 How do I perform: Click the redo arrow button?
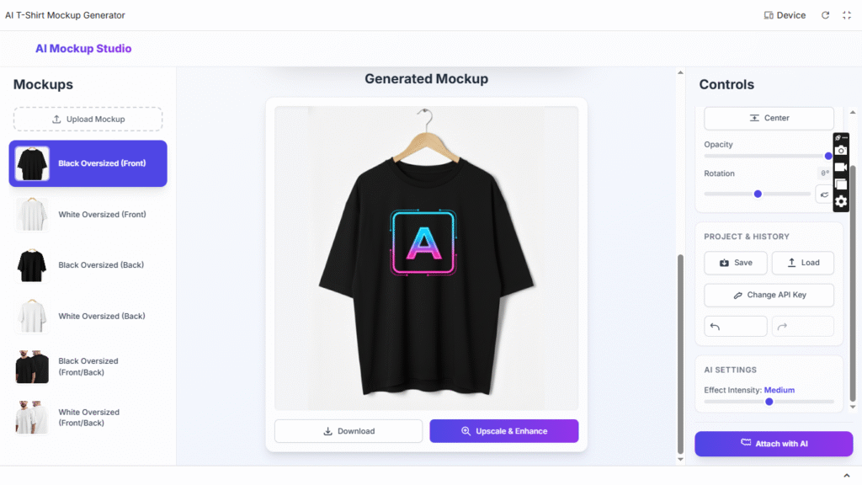802,327
